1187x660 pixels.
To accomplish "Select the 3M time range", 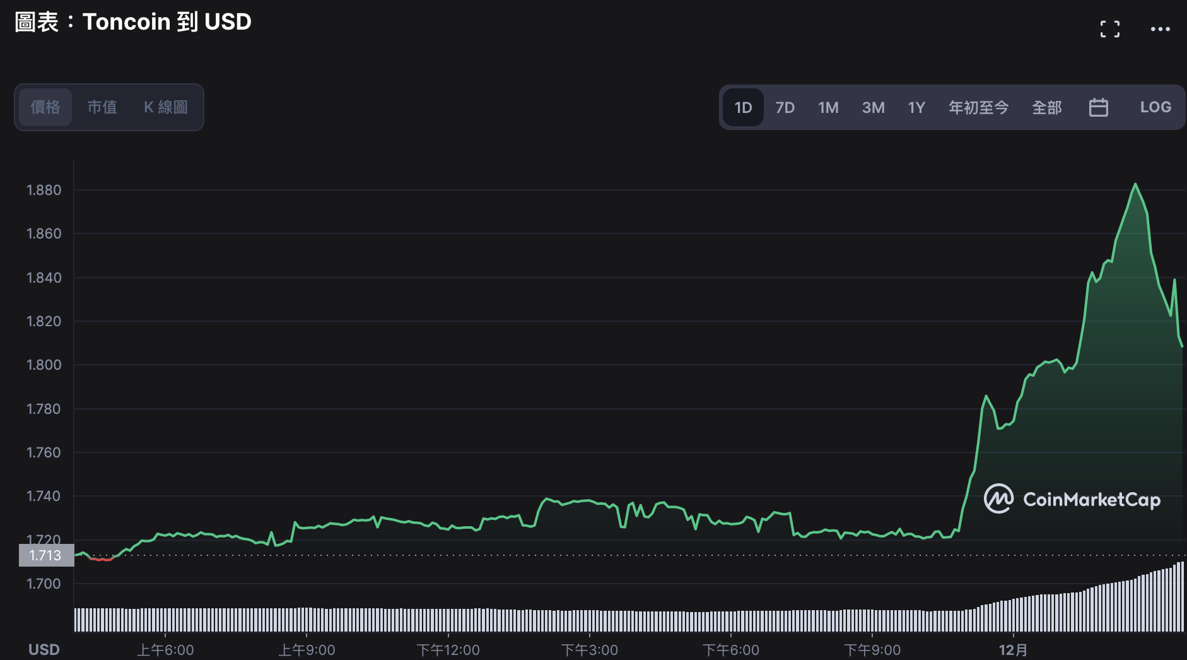I will tap(874, 107).
